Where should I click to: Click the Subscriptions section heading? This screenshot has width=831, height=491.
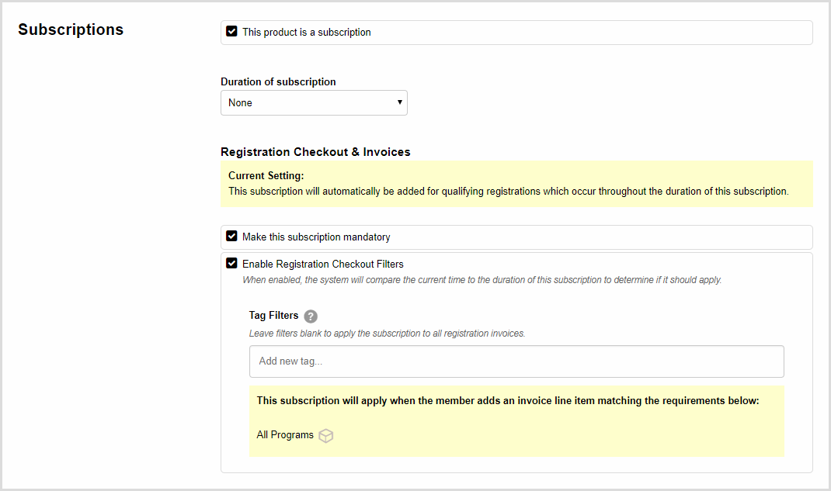coord(71,29)
